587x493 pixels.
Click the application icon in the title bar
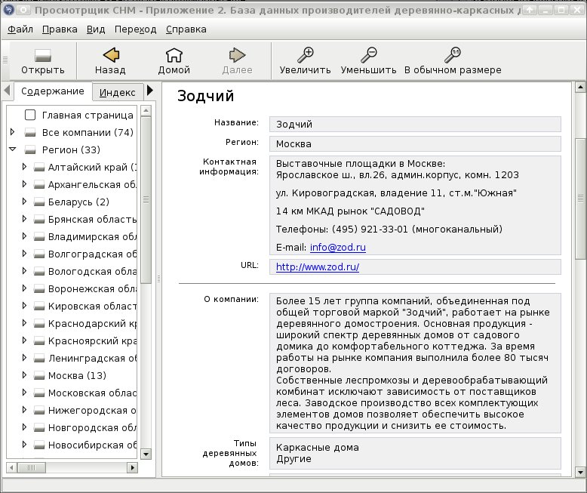[x=8, y=9]
